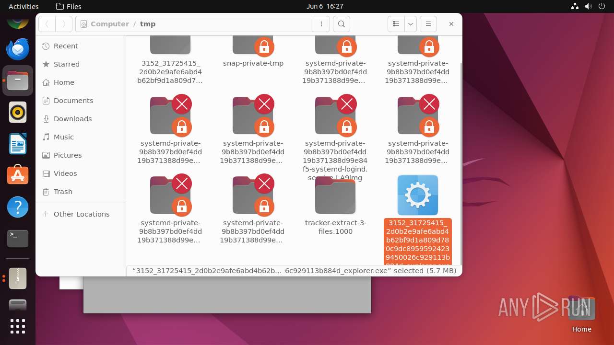Click Computer in the path bar
Viewport: 614px width, 345px height.
[109, 24]
